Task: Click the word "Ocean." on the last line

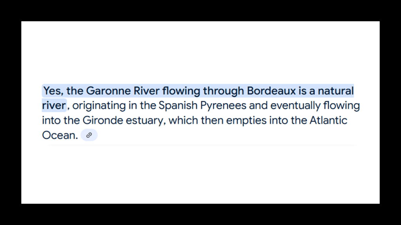Action: (x=60, y=135)
